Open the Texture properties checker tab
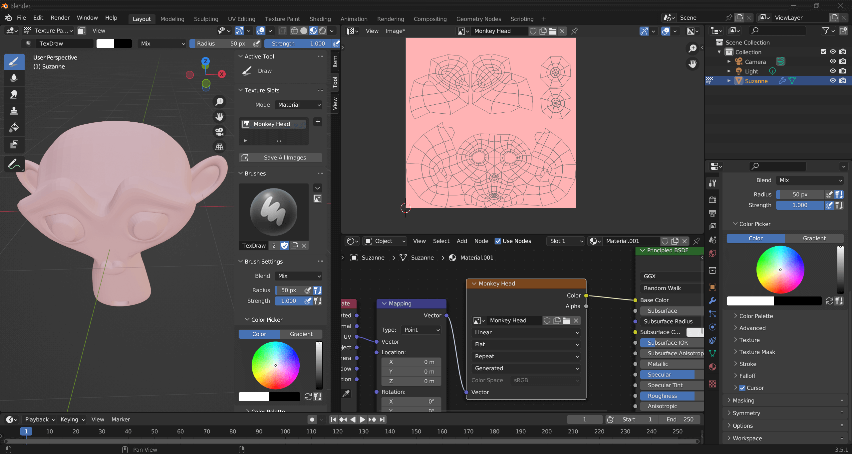Image resolution: width=852 pixels, height=454 pixels. (712, 384)
